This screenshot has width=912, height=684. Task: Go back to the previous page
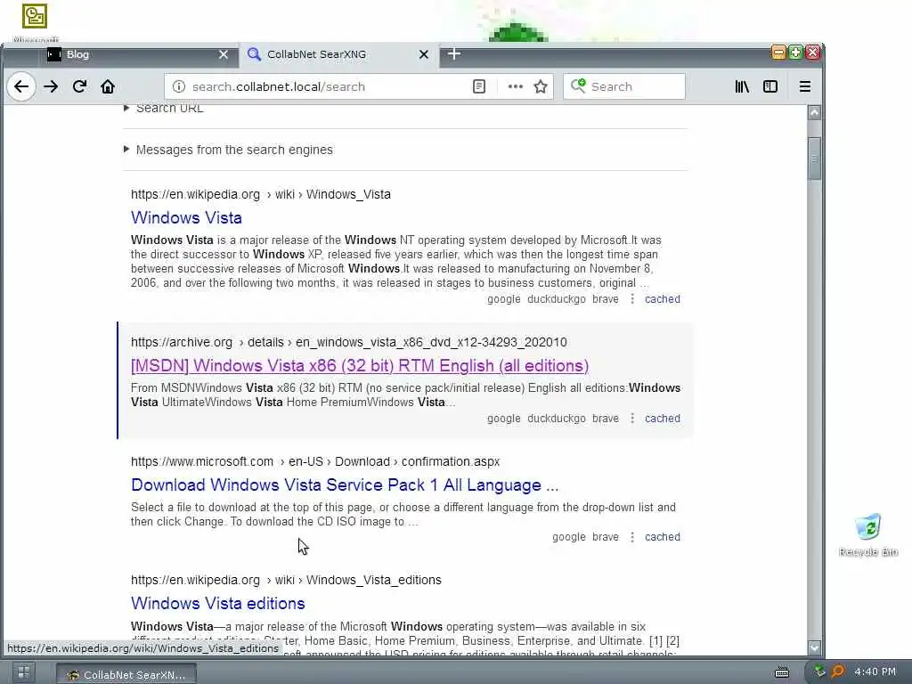pyautogui.click(x=21, y=86)
